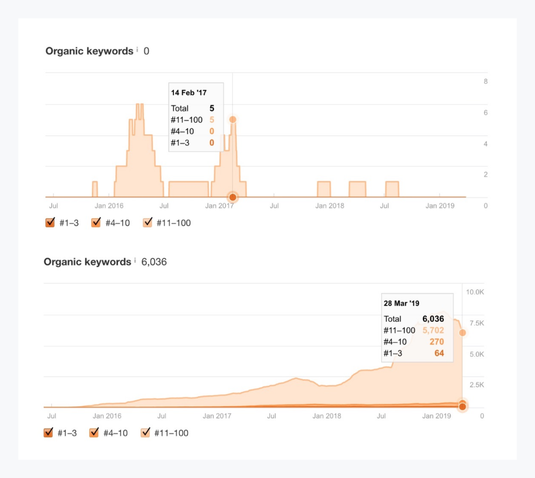Uncheck the #11–100 filter on the bottom chart
Viewport: 535px width, 478px height.
click(146, 433)
